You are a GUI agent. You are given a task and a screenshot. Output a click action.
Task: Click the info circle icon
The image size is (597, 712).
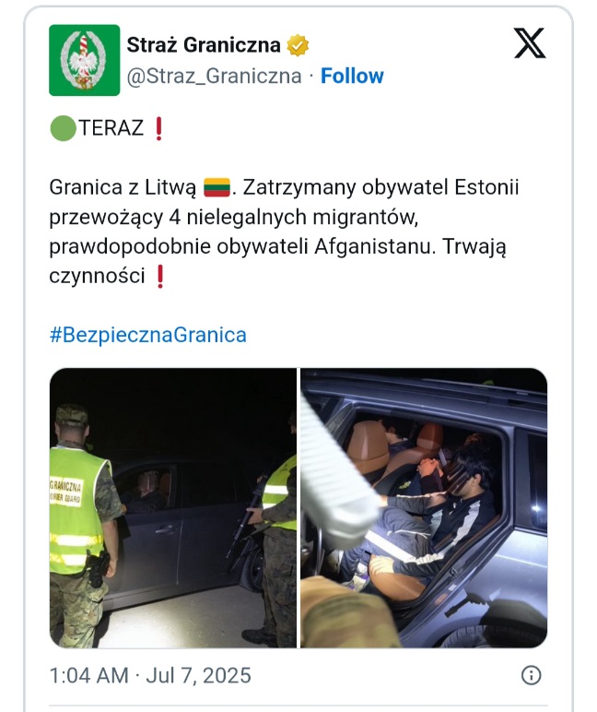tap(532, 675)
